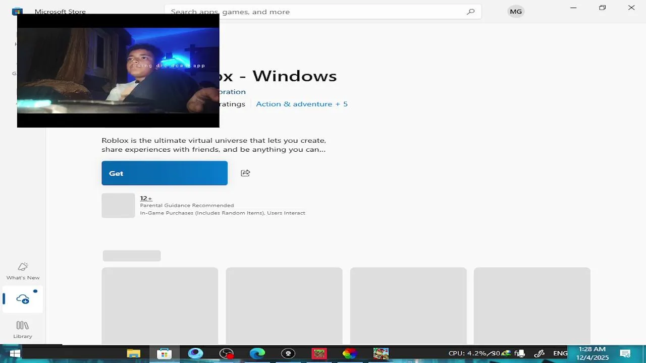
Task: Open the MG account profile button
Action: tap(516, 12)
